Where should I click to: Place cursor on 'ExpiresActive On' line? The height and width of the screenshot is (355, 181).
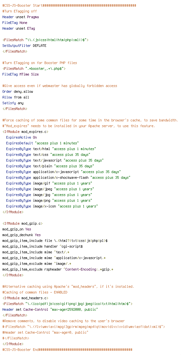pyautogui.click(x=22, y=137)
